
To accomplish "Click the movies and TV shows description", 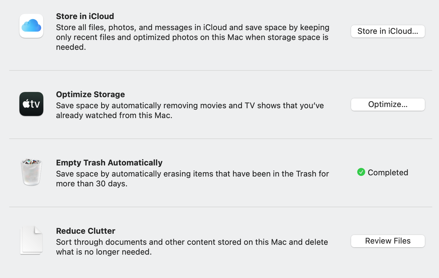I will [x=190, y=110].
